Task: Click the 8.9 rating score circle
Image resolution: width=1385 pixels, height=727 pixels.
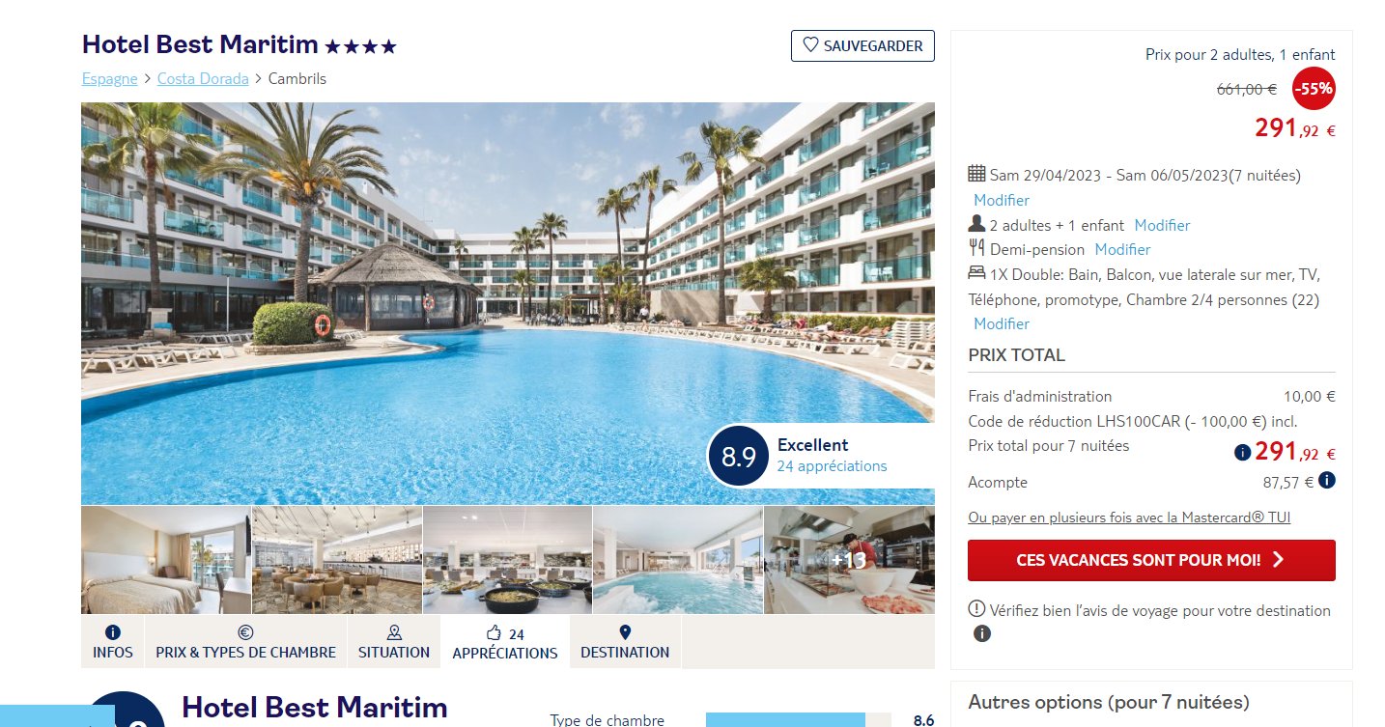Action: tap(738, 455)
